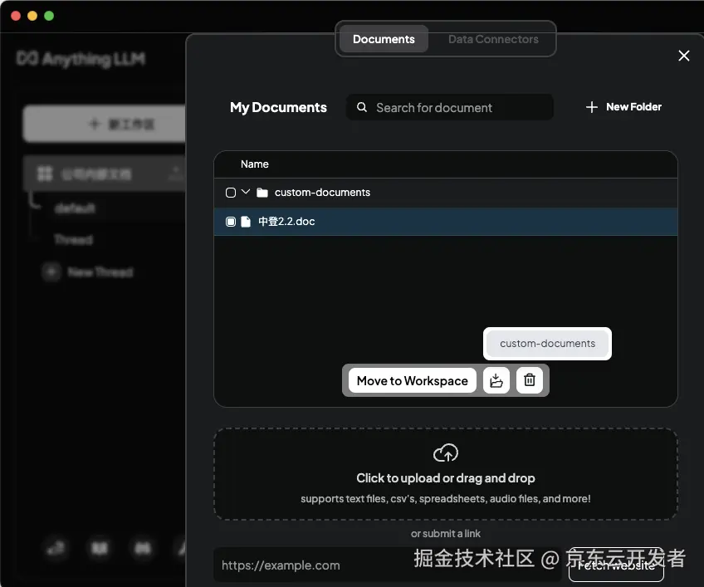Click the yellow macOS minimize button
Screen dimensions: 704x587
(x=32, y=16)
